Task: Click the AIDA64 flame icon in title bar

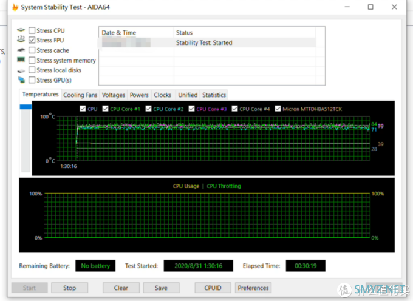Action: [x=15, y=7]
